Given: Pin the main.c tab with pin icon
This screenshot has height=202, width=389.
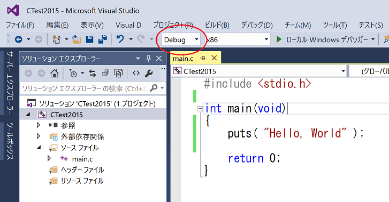Looking at the screenshot, I should 203,58.
